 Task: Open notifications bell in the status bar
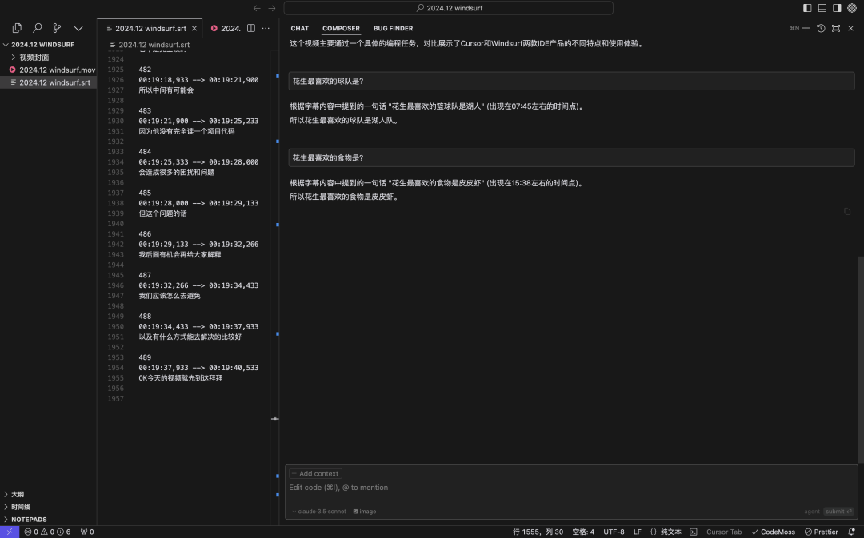(x=851, y=532)
